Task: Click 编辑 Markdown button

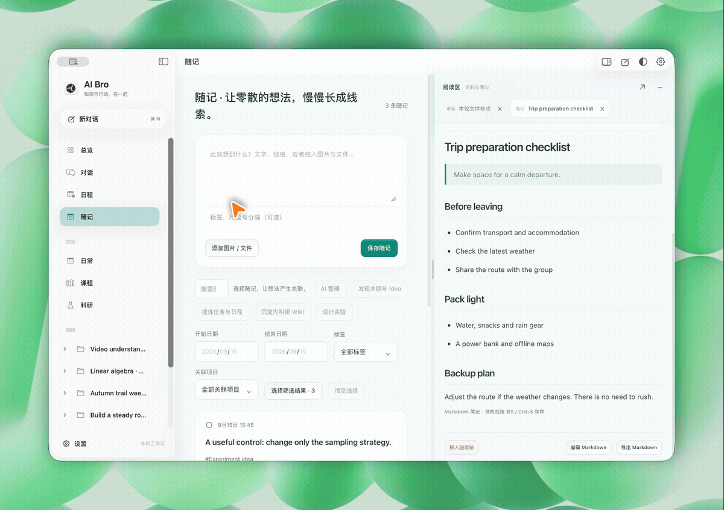Action: point(588,448)
